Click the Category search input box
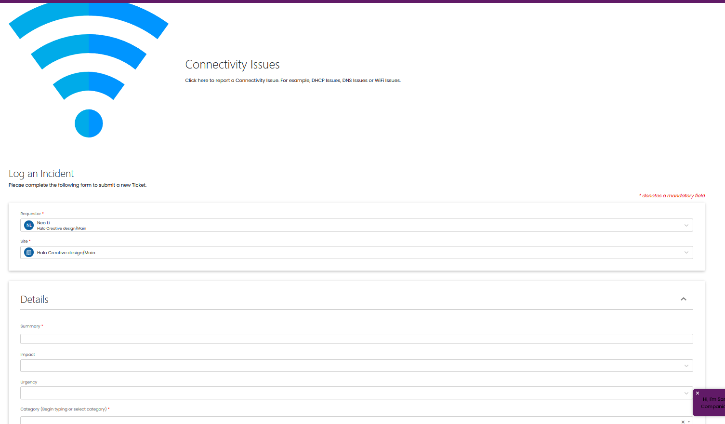 coord(347,421)
